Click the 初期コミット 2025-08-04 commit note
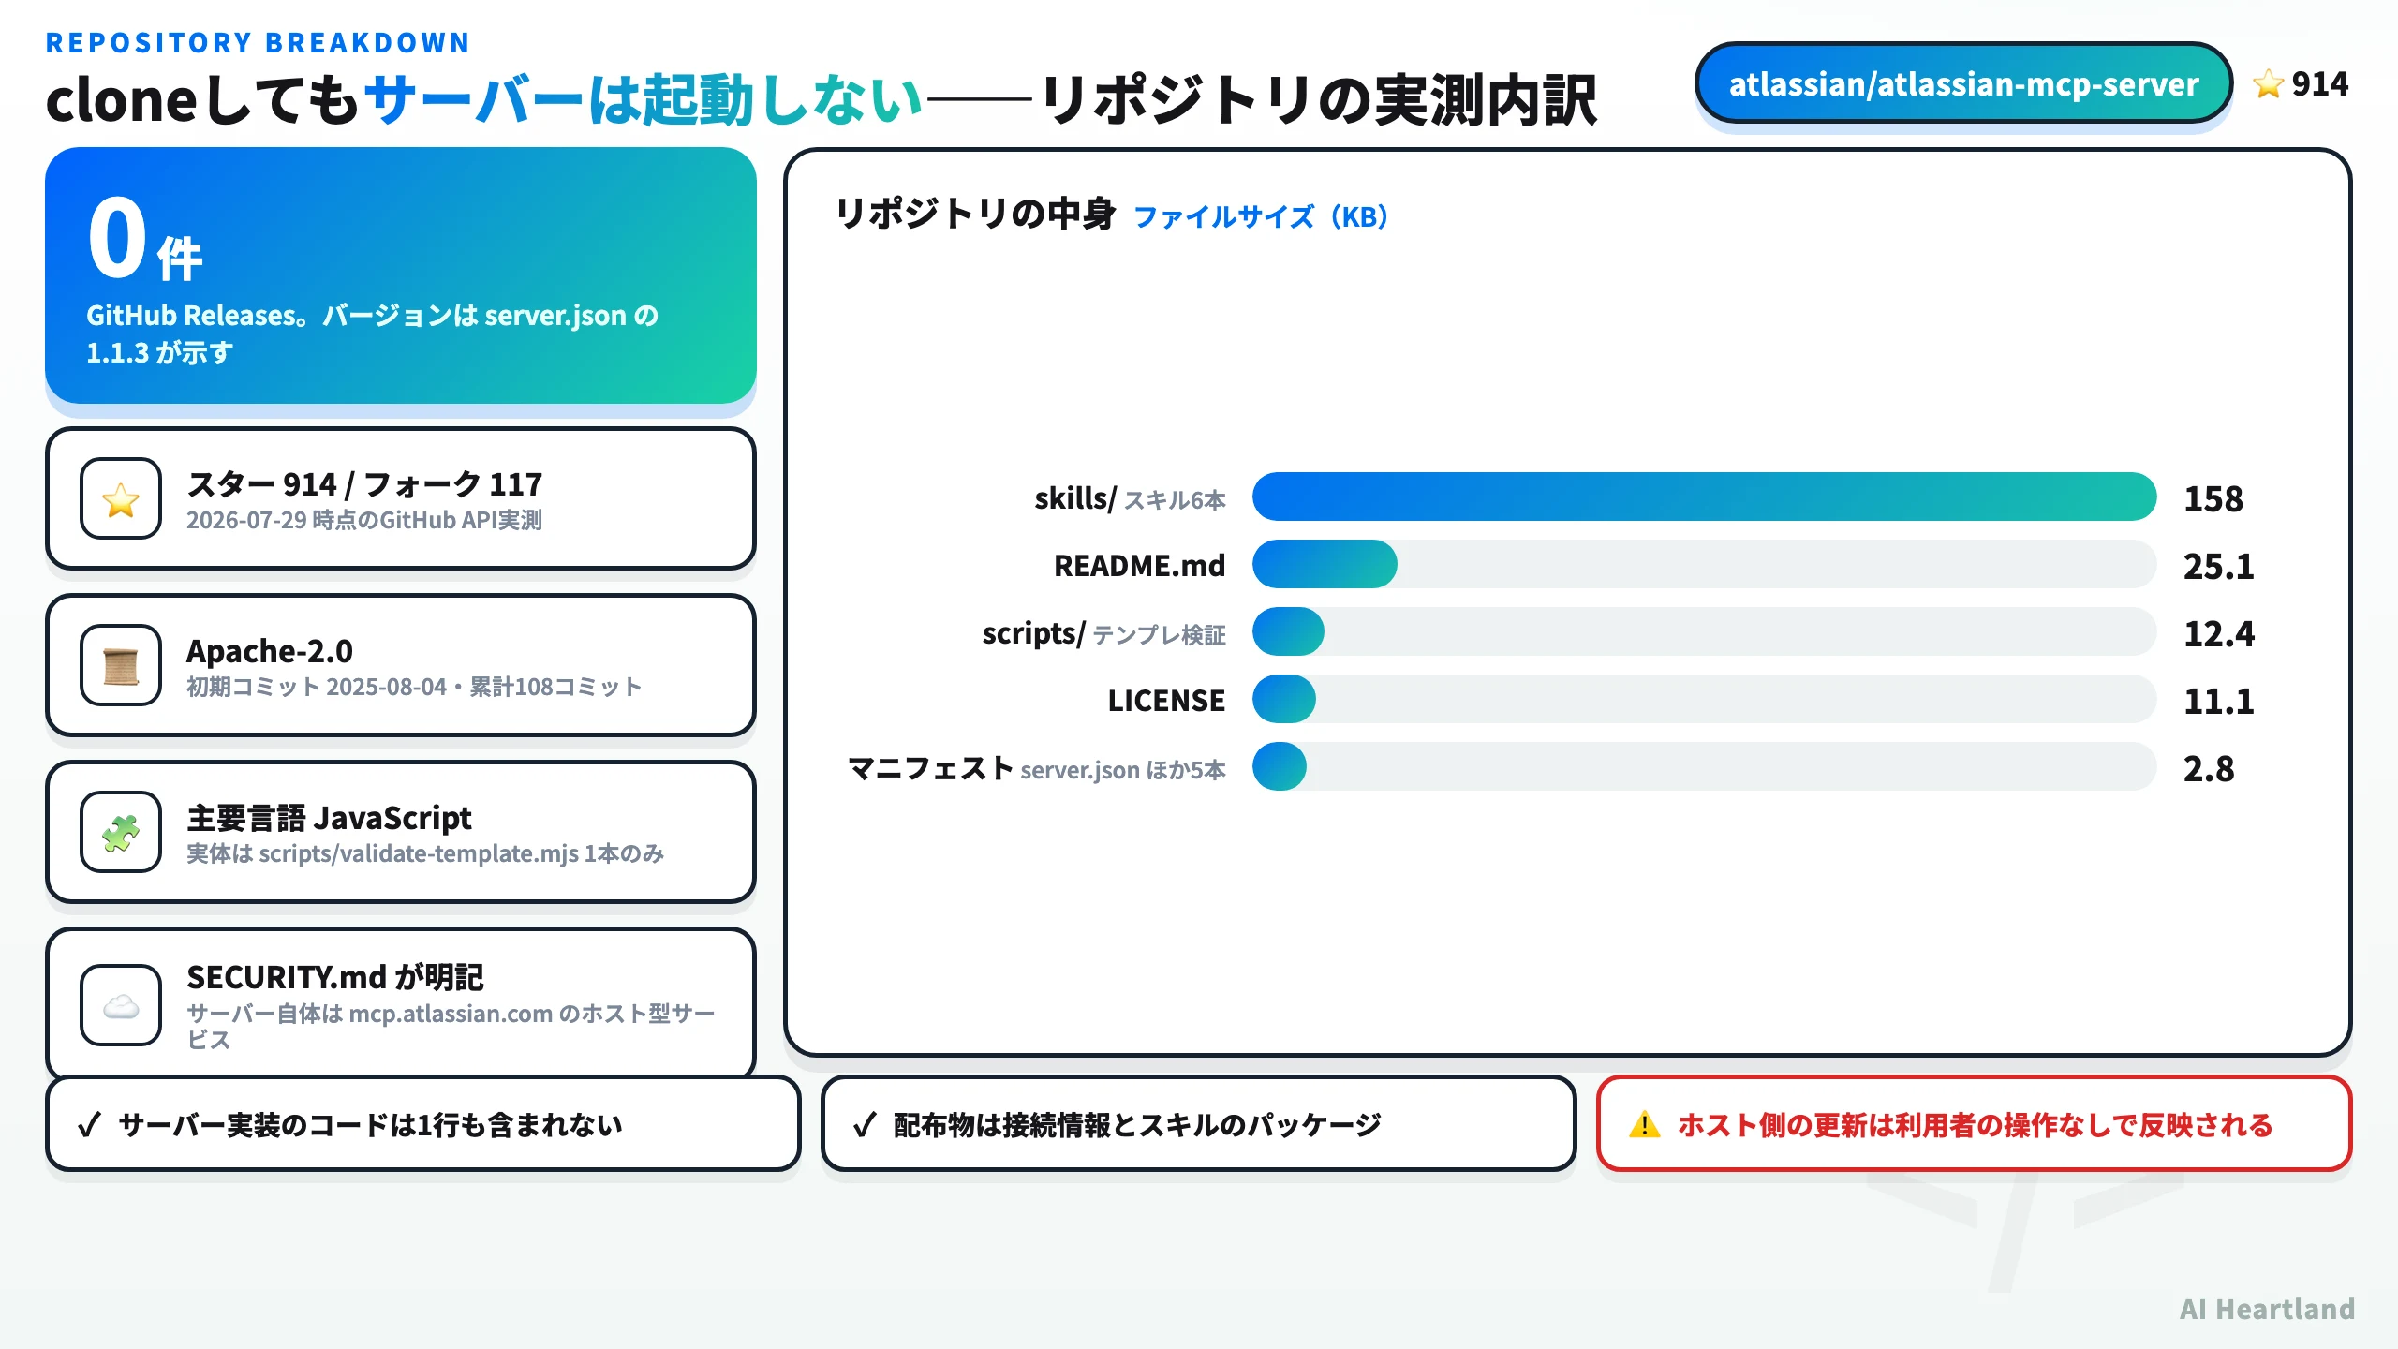Screen dimensions: 2398x1349 [414, 687]
